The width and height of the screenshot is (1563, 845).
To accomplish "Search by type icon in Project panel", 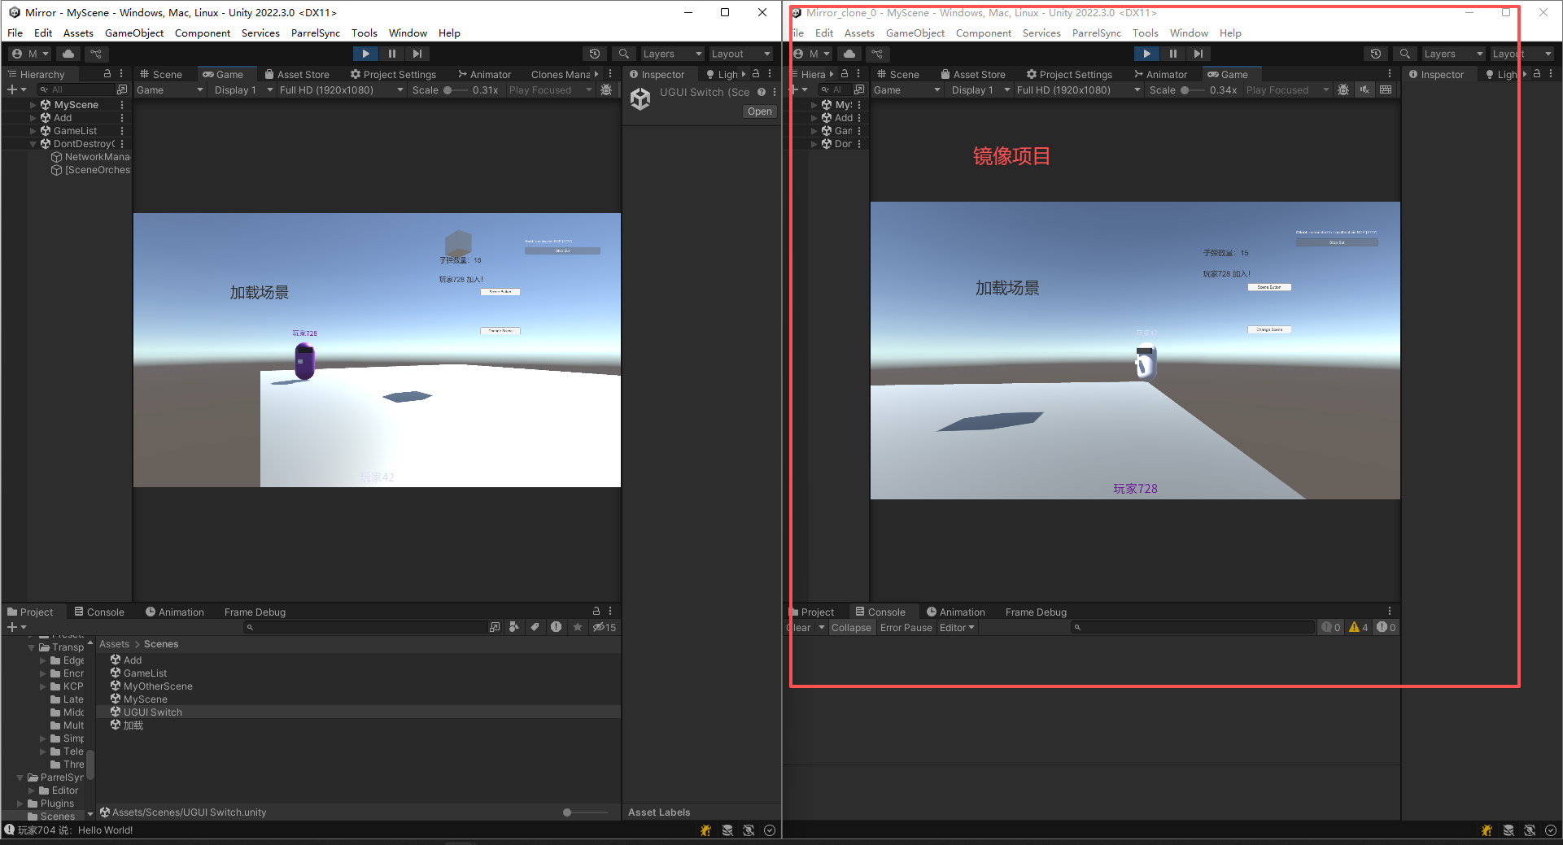I will pyautogui.click(x=513, y=627).
